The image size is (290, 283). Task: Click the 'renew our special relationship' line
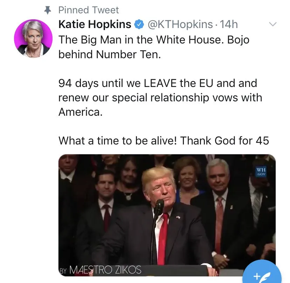(160, 97)
